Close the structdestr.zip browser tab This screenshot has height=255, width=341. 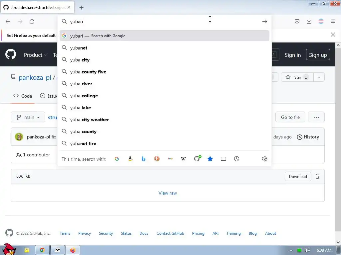(x=69, y=7)
